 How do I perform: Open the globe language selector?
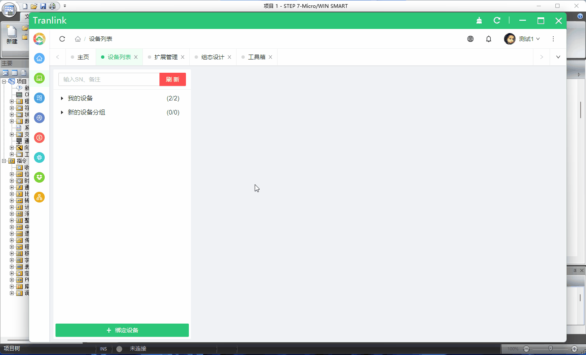click(x=470, y=39)
